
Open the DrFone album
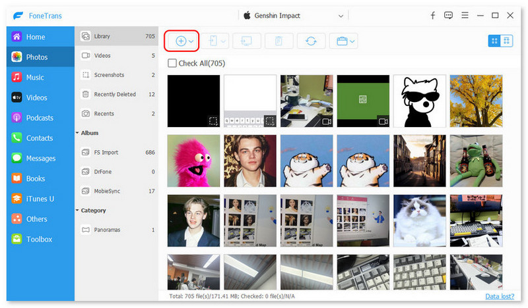pos(117,172)
